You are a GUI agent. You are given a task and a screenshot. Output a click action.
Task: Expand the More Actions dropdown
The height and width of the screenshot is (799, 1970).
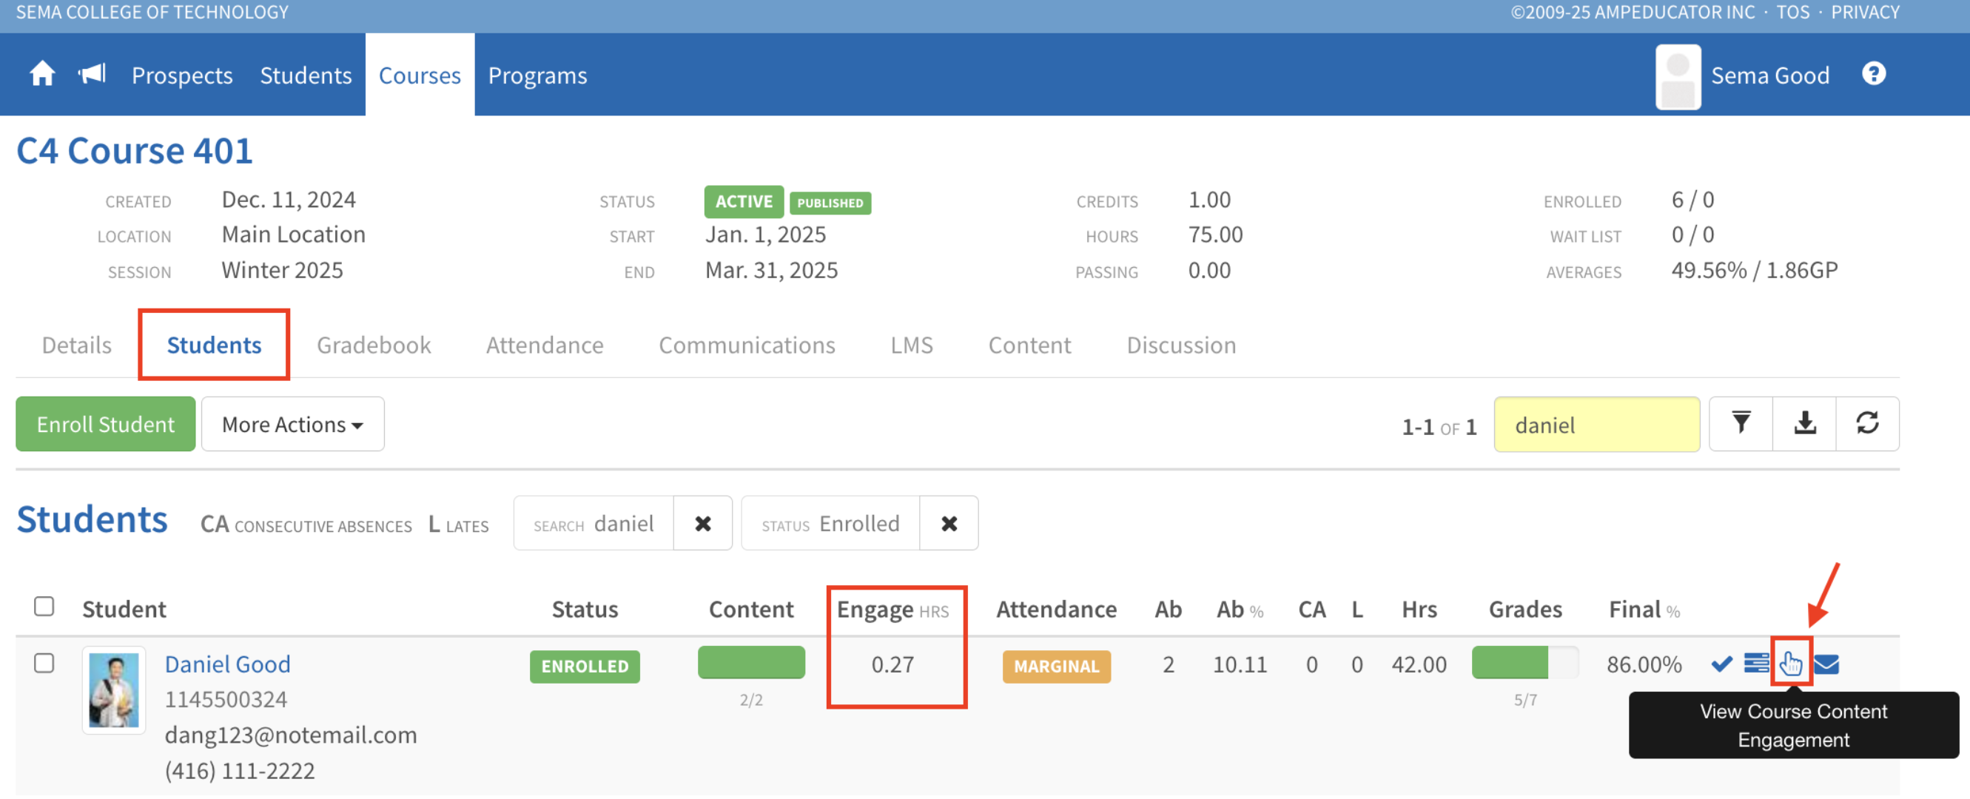point(292,425)
